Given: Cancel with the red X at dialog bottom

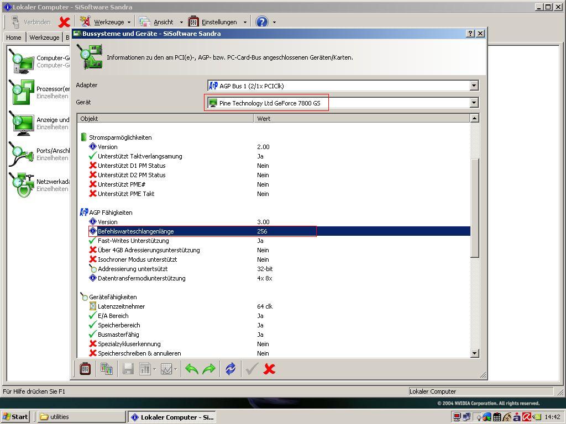Looking at the screenshot, I should click(269, 369).
